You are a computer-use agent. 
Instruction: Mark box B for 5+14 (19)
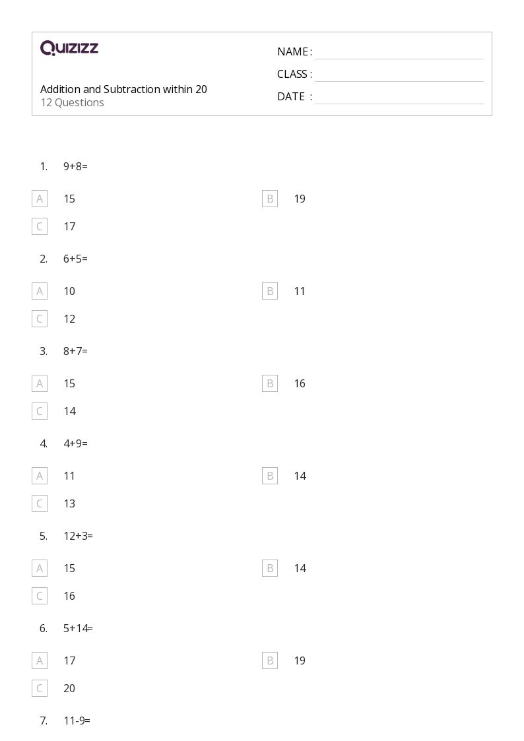[x=270, y=660]
